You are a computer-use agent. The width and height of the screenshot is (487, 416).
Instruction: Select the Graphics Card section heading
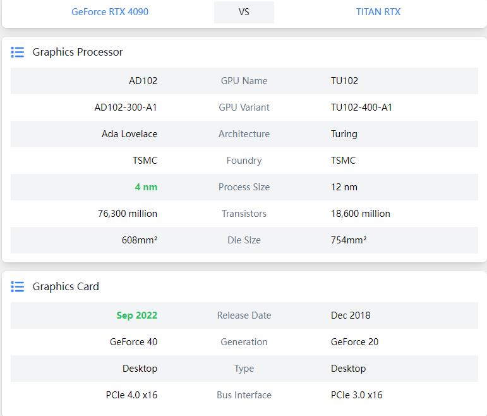point(66,286)
